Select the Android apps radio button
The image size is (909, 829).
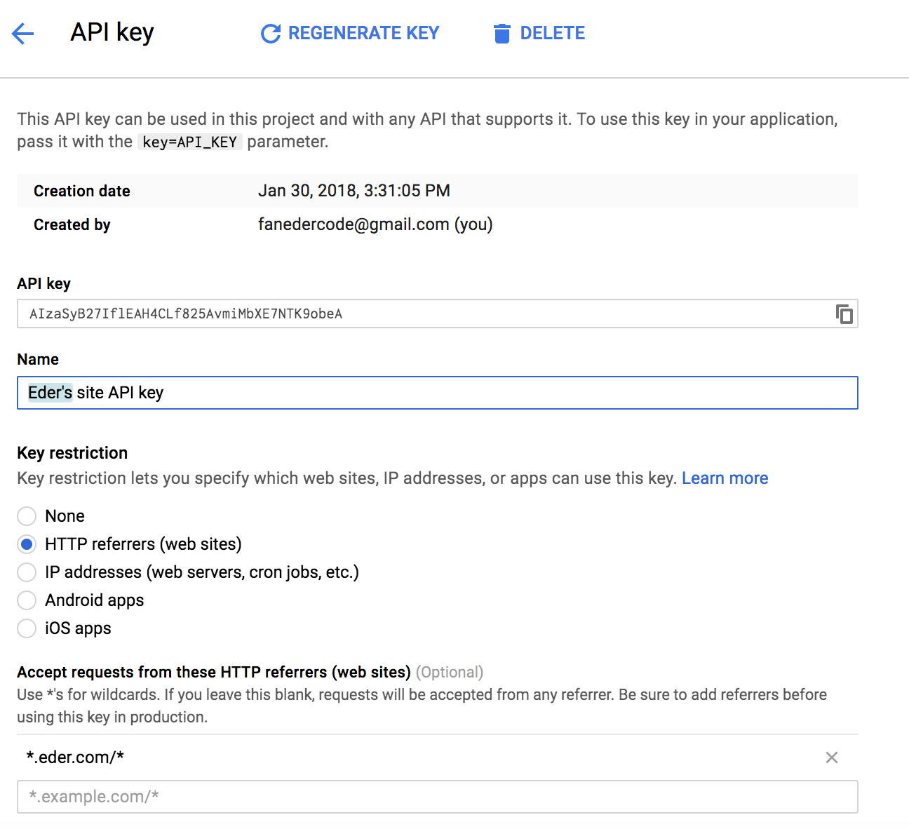pyautogui.click(x=27, y=600)
